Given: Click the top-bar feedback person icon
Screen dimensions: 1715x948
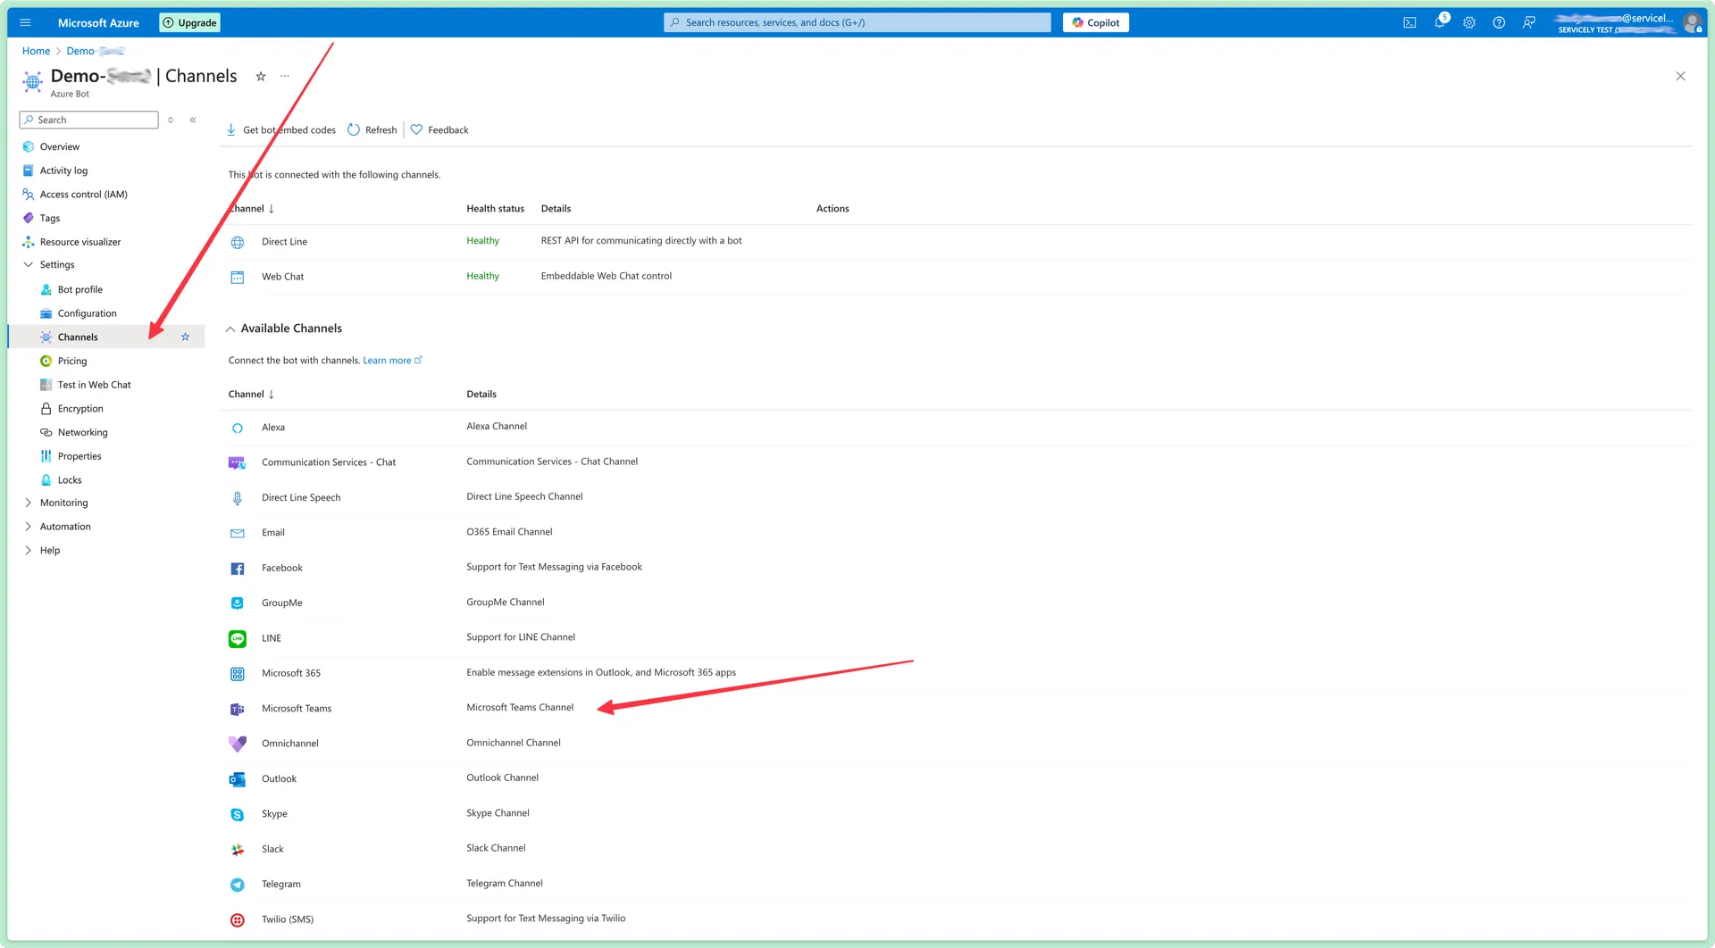Looking at the screenshot, I should coord(1529,22).
